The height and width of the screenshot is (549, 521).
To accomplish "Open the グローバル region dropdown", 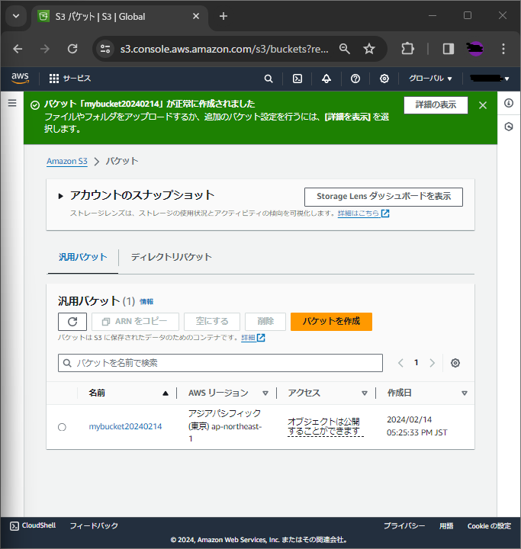I will [x=430, y=79].
